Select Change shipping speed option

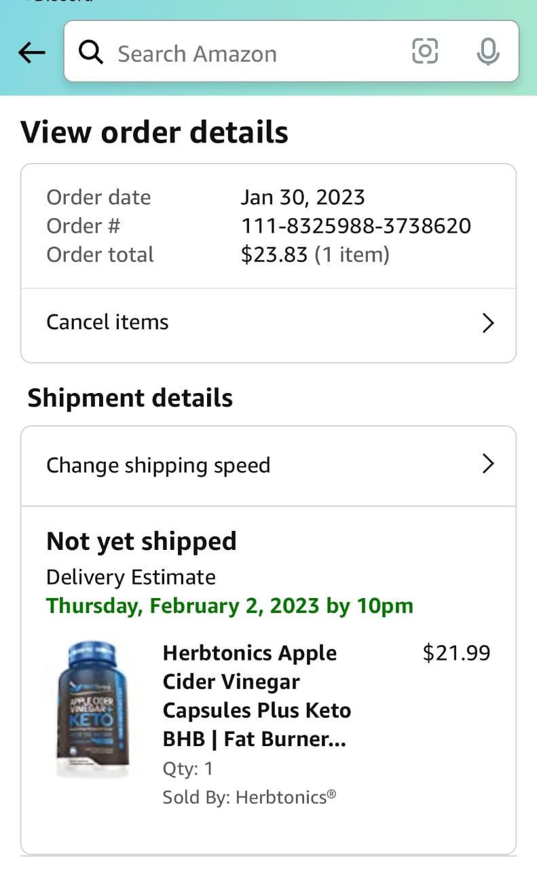point(158,465)
